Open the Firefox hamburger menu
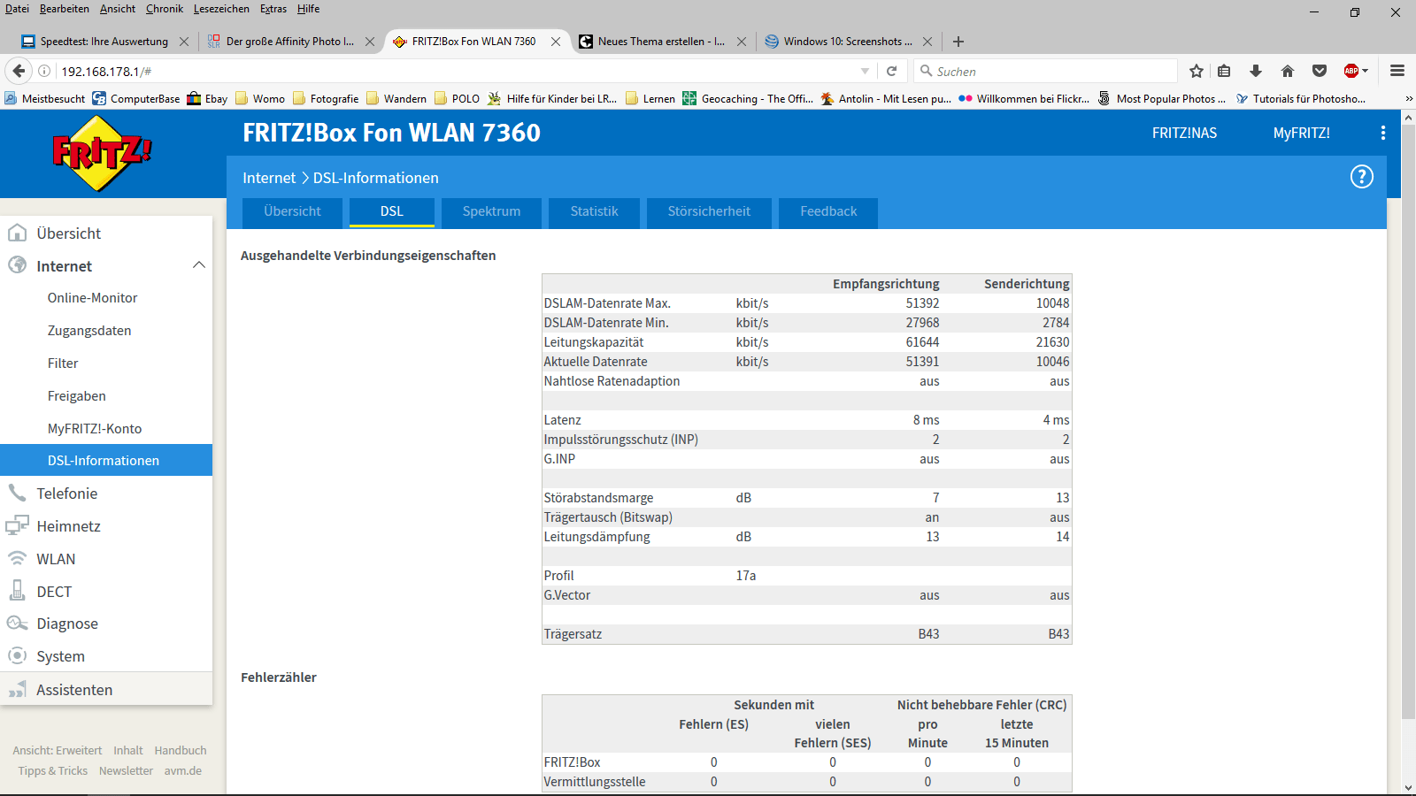 point(1397,71)
